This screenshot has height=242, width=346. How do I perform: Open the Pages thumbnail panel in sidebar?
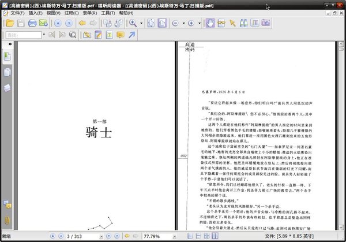click(x=7, y=72)
